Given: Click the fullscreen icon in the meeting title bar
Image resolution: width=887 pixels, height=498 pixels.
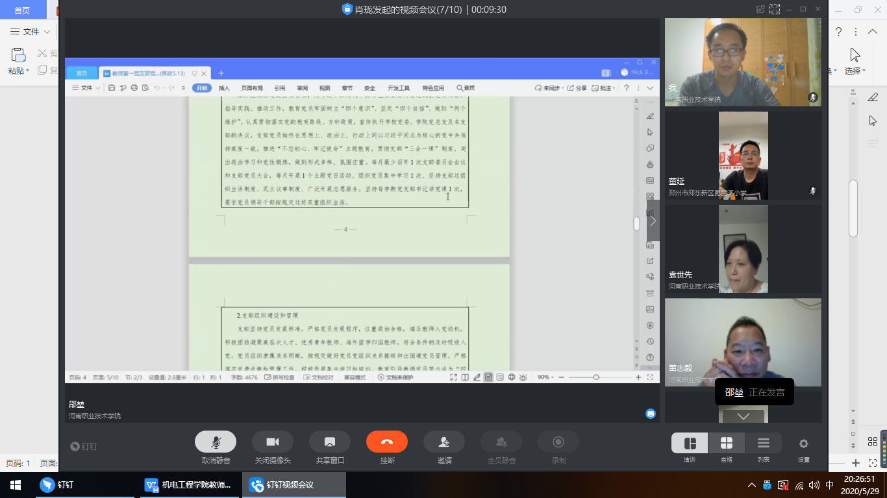Looking at the screenshot, I should [x=774, y=9].
